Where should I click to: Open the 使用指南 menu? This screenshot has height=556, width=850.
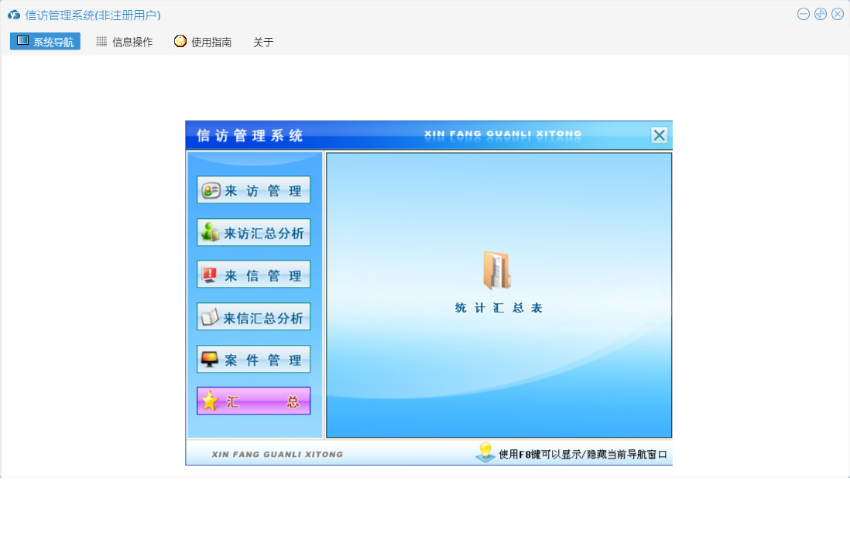tap(204, 42)
